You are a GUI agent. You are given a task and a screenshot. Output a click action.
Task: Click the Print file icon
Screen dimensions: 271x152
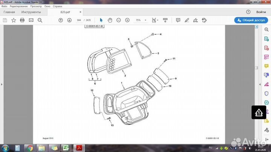pyautogui.click(x=22, y=20)
